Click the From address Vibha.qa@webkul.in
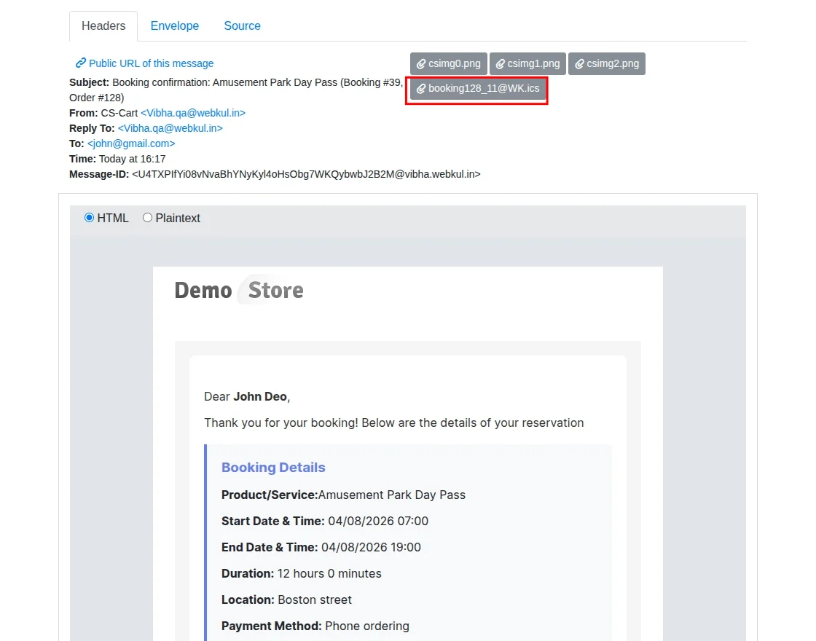Screen dimensions: 816x641 193,113
